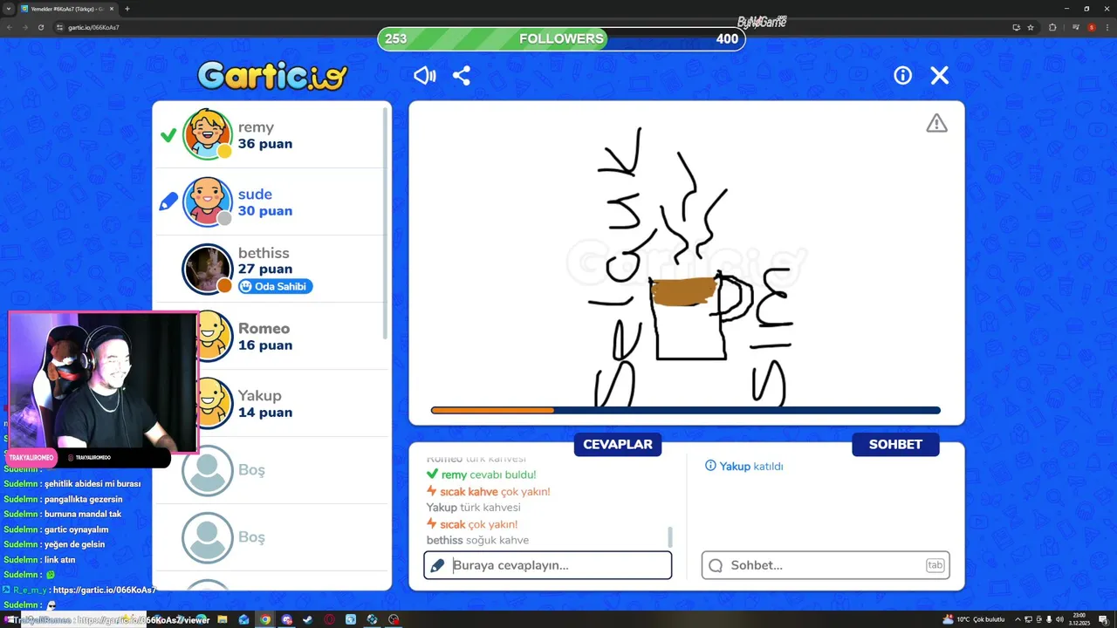This screenshot has width=1117, height=628.
Task: Click remy's player avatar
Action: (x=208, y=134)
